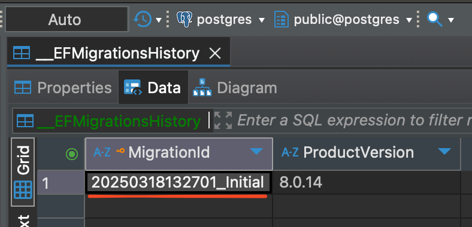Viewport: 472px width, 227px height.
Task: Click the primary key icon on MigrationId
Action: click(x=120, y=151)
